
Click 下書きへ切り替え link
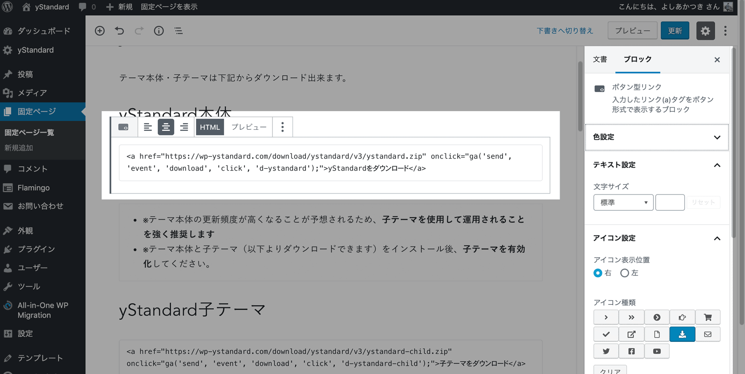tap(565, 31)
